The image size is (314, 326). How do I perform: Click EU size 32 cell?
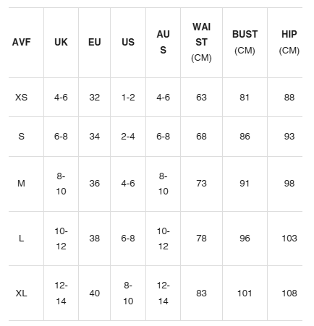pos(94,98)
